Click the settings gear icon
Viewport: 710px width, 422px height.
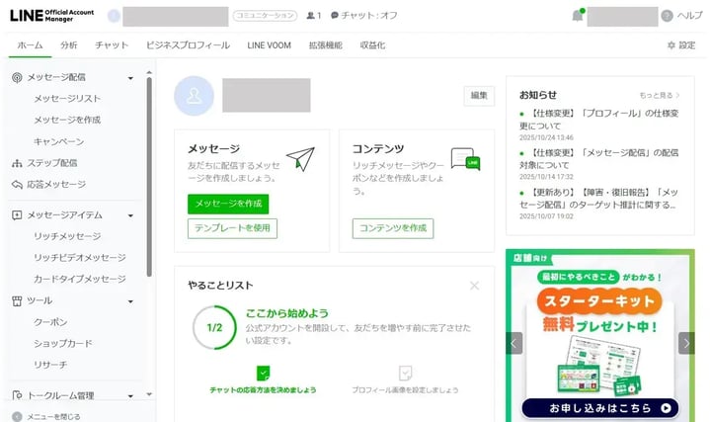671,45
